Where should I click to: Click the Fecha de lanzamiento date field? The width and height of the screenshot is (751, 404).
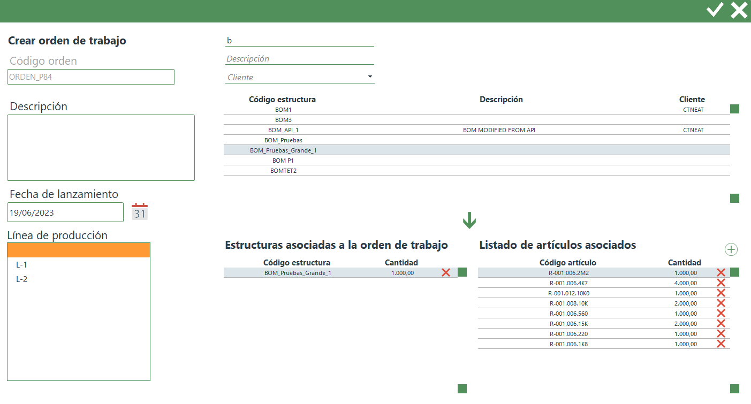point(65,212)
